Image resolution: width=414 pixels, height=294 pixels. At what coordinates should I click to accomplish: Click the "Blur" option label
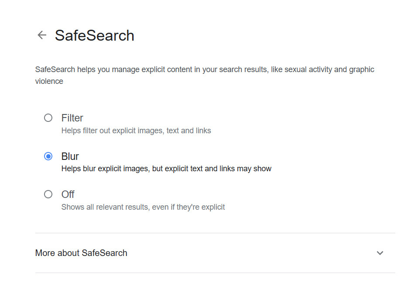coord(70,156)
